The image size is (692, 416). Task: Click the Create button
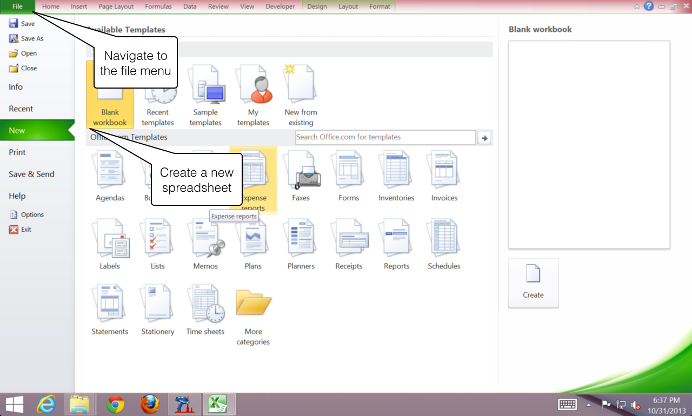pyautogui.click(x=533, y=283)
